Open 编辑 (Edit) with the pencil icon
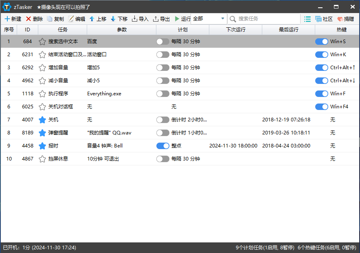360x253 pixels. 71,19
